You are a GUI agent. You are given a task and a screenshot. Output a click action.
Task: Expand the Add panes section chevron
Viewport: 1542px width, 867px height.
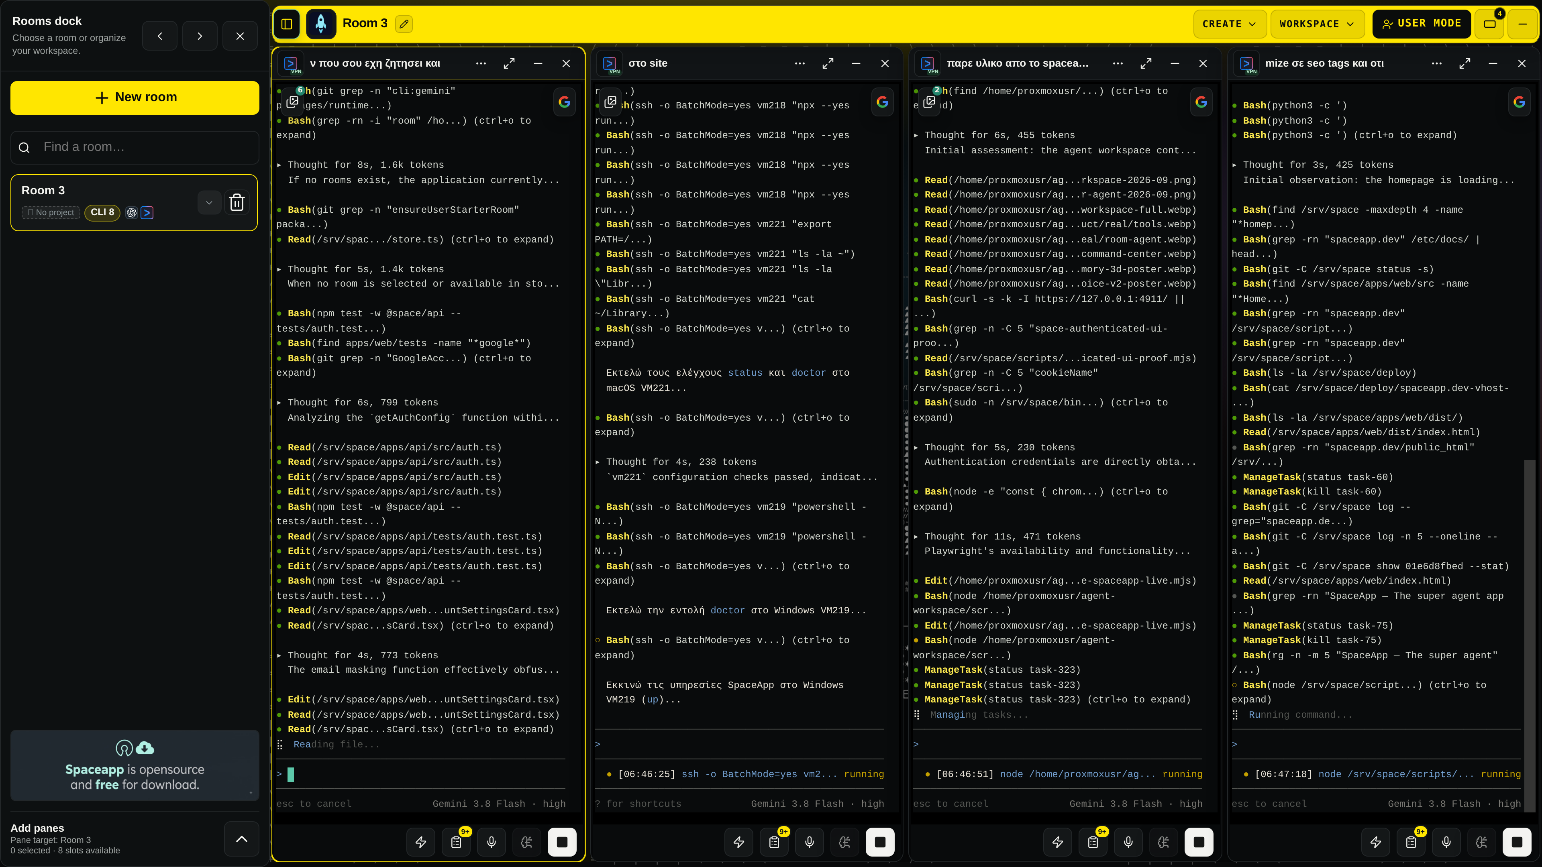point(242,839)
